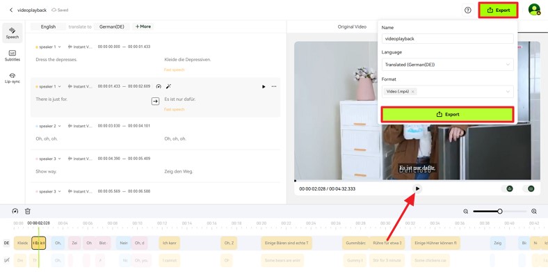The width and height of the screenshot is (548, 272).
Task: Click the video progress bar under preview
Action: click(x=417, y=181)
